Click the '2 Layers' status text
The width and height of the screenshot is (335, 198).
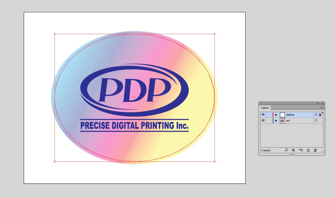pos(265,150)
